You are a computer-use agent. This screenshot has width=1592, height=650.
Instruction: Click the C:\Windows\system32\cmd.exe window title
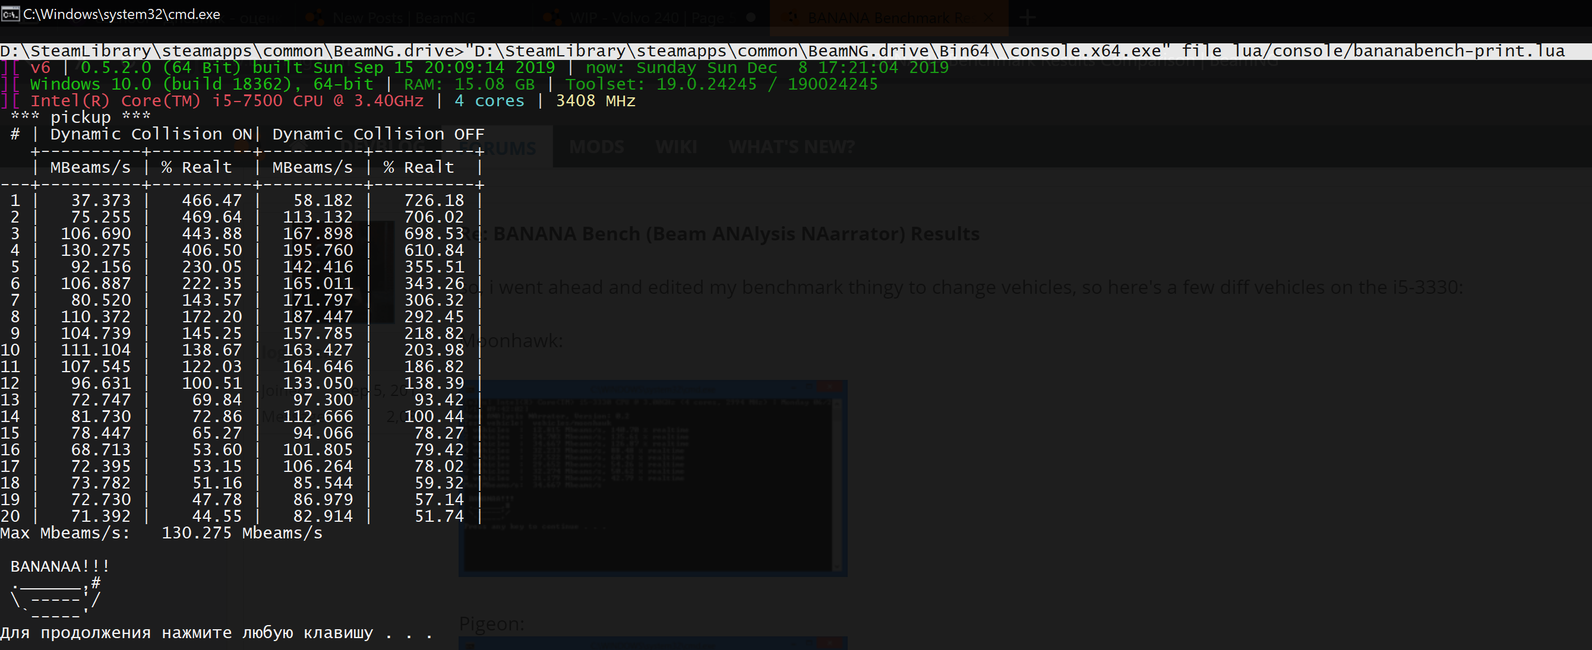click(121, 14)
